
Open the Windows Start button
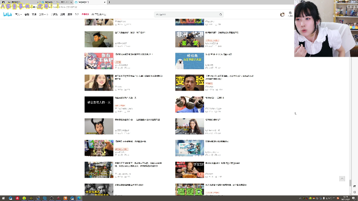[3, 198]
